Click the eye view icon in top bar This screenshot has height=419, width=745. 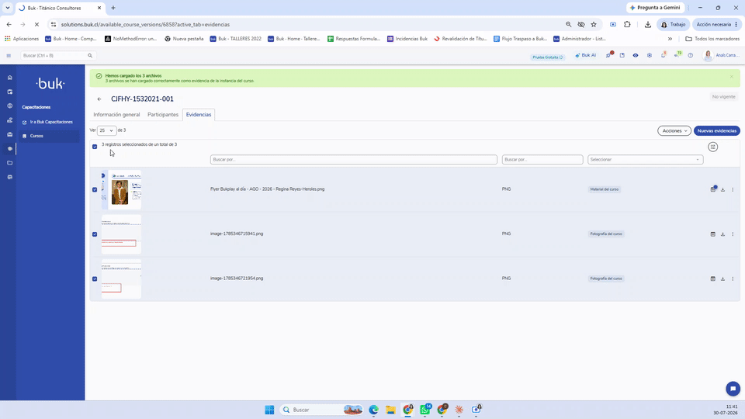point(636,56)
